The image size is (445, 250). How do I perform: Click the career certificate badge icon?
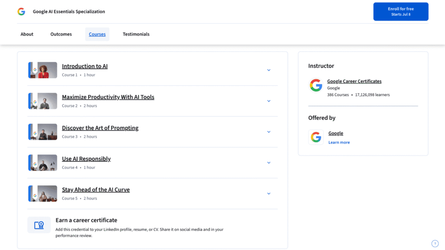pyautogui.click(x=39, y=225)
